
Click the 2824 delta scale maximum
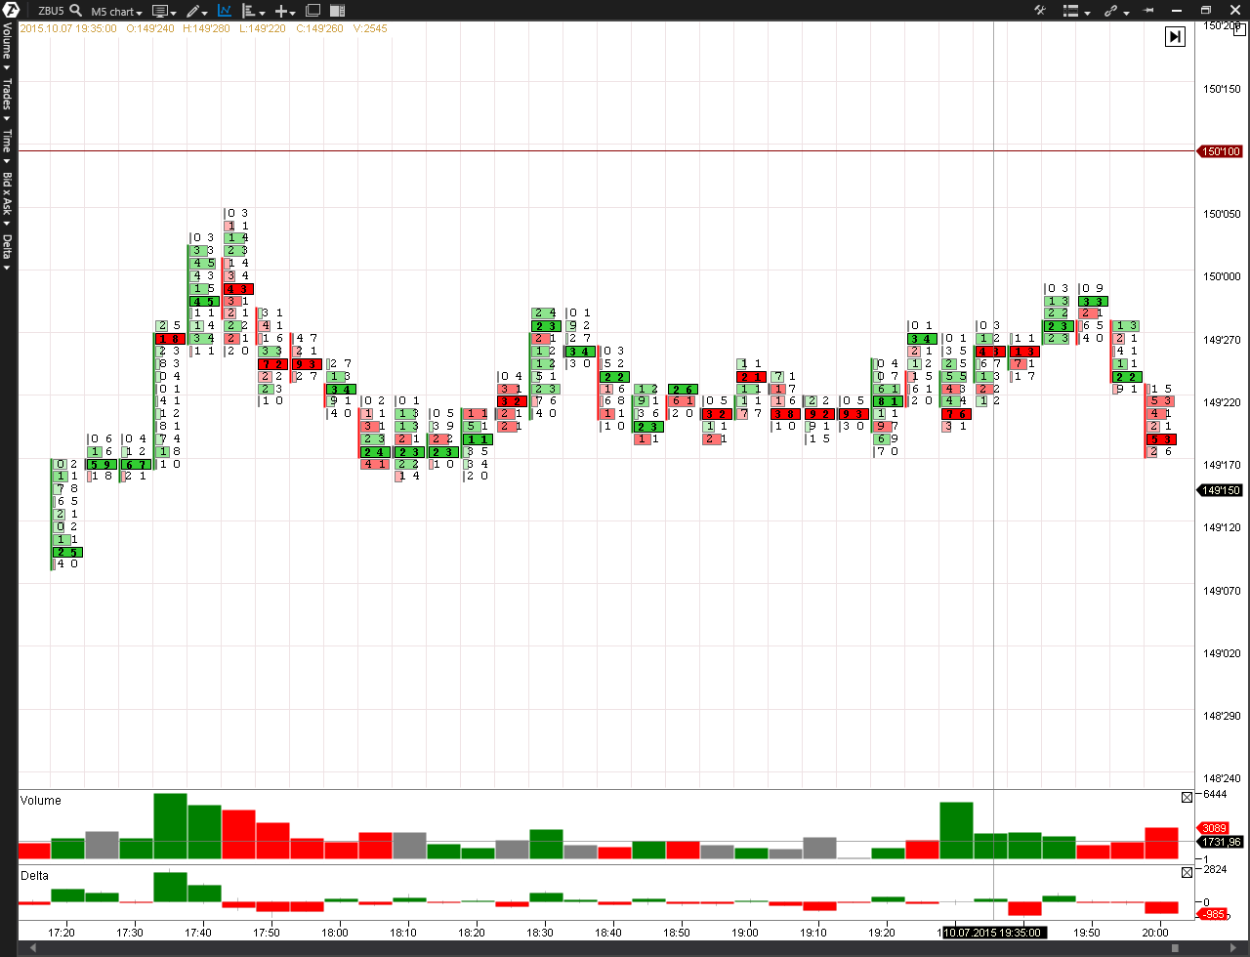tap(1217, 869)
